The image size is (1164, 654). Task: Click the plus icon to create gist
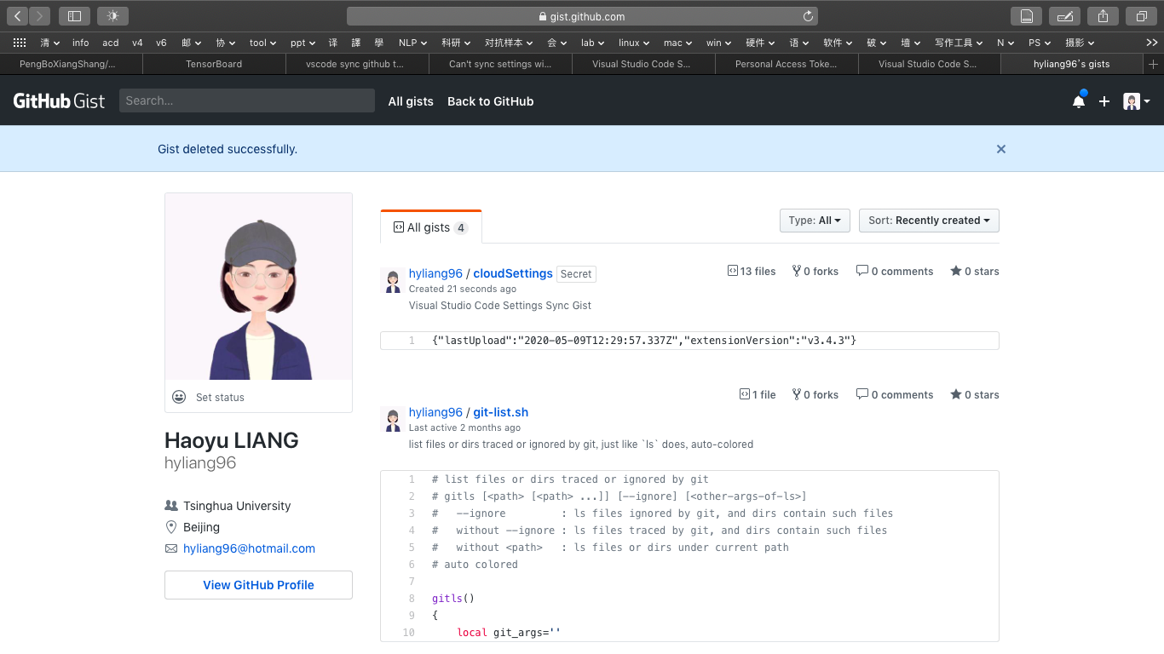tap(1104, 101)
